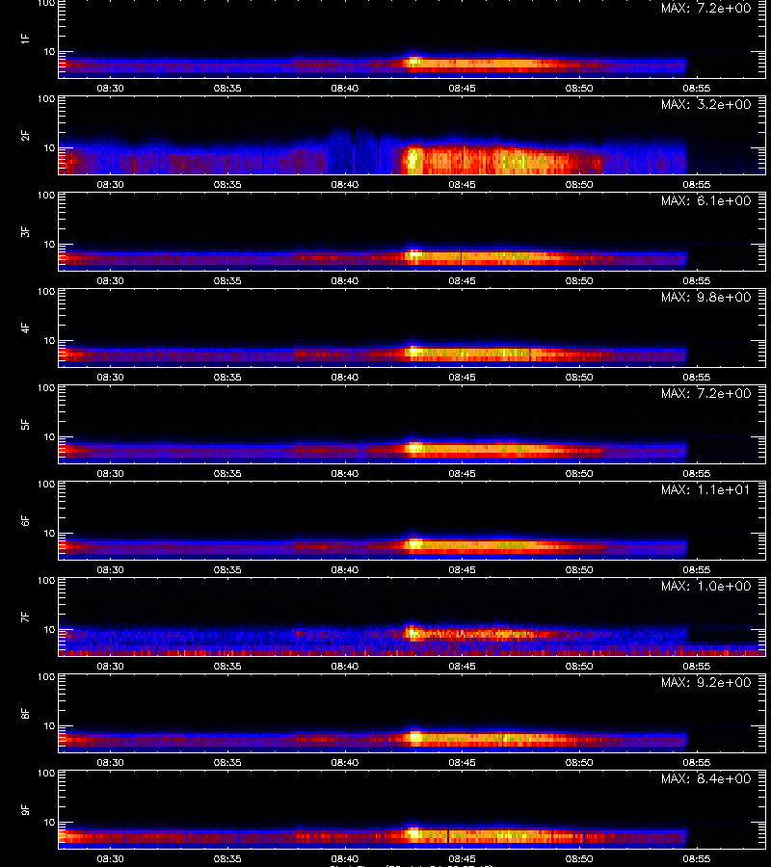Click the 08:30 tick label under the 3F panel
Viewport: 771px width, 867px height.
tap(110, 281)
